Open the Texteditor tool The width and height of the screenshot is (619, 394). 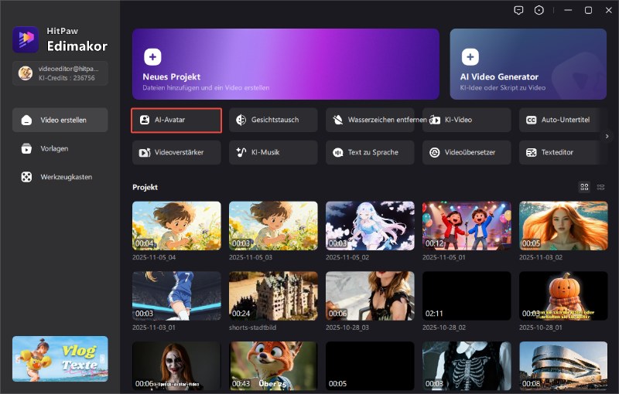(x=563, y=153)
